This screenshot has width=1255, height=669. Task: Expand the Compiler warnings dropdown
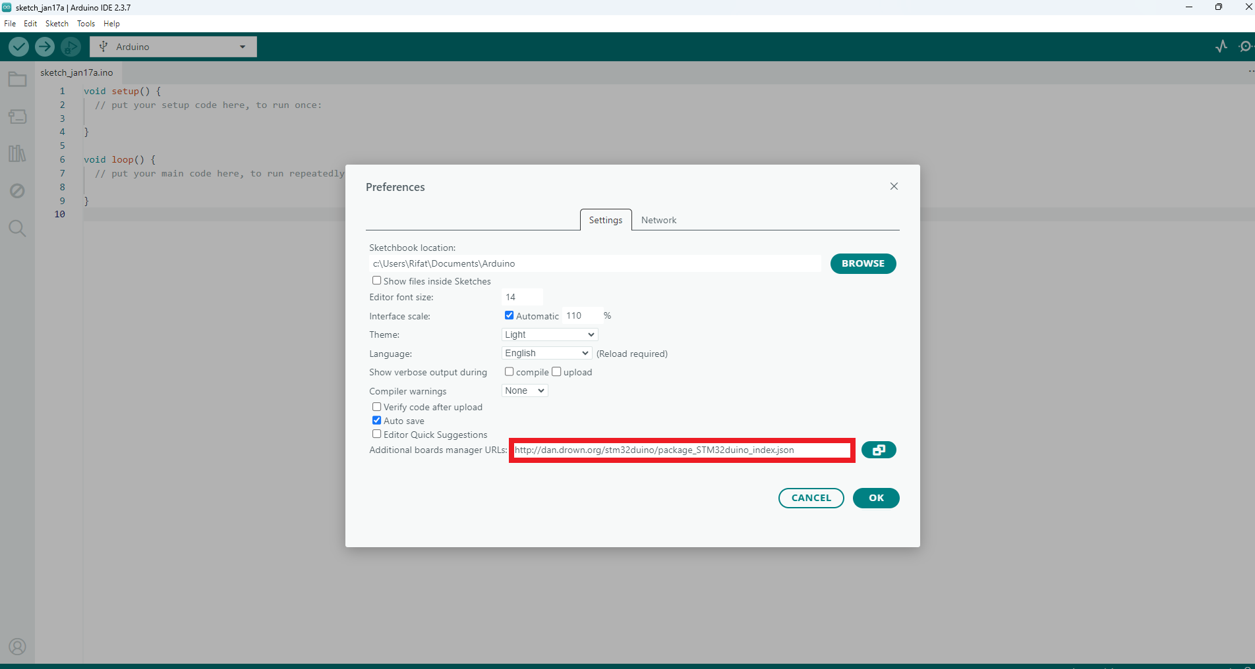pos(525,391)
